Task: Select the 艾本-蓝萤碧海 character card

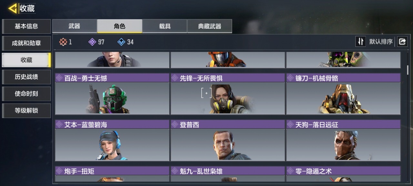Action: point(112,140)
